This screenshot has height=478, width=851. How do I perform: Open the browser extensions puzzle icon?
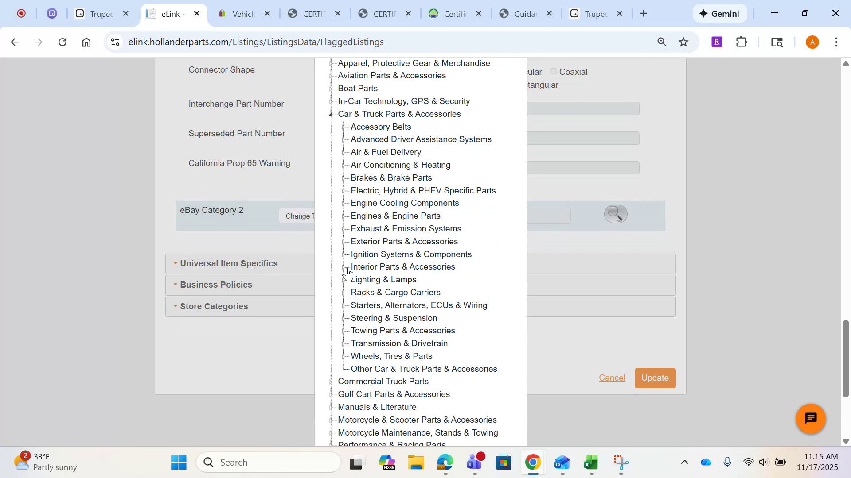pyautogui.click(x=741, y=42)
